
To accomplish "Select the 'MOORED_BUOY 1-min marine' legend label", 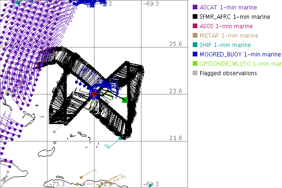I will pos(237,55).
